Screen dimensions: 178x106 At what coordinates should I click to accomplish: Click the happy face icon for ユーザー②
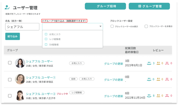point(149,95)
